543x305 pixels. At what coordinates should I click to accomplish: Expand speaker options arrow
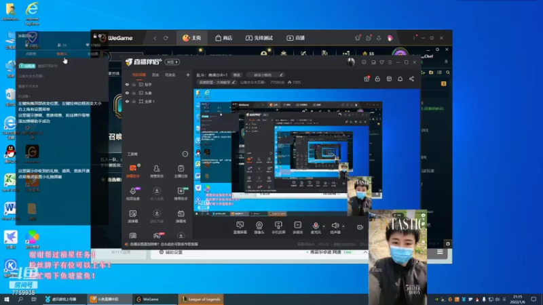343,226
